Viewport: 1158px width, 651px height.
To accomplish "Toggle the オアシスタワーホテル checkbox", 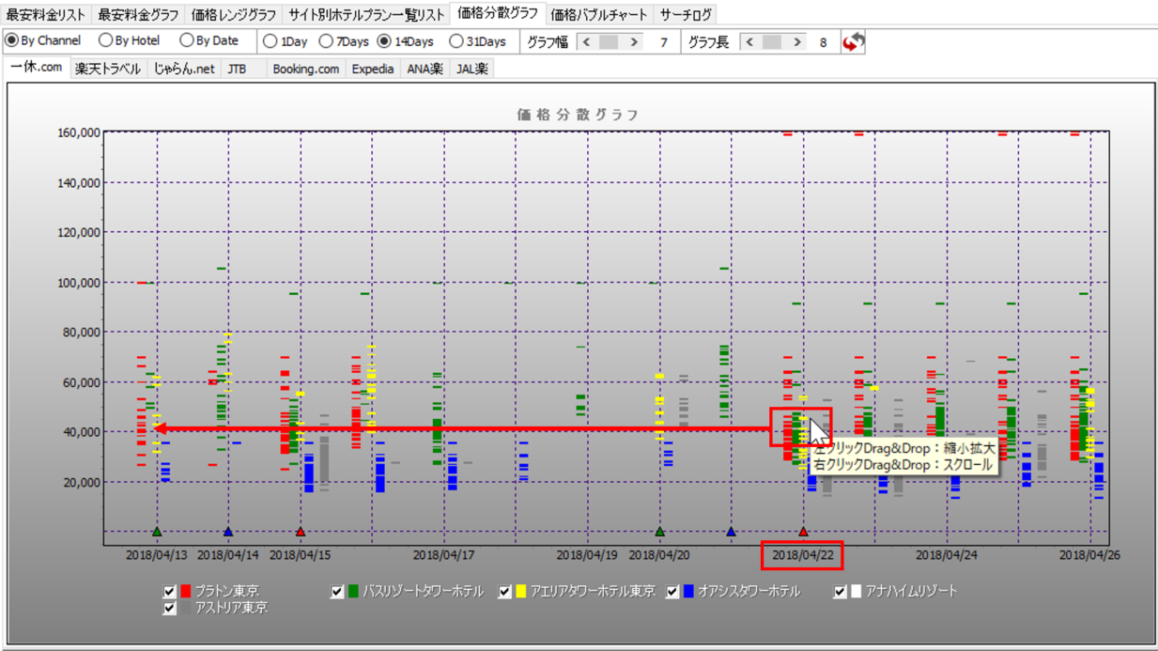I will [672, 592].
